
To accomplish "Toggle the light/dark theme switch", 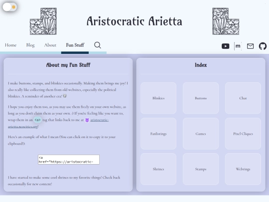I will [9, 7].
